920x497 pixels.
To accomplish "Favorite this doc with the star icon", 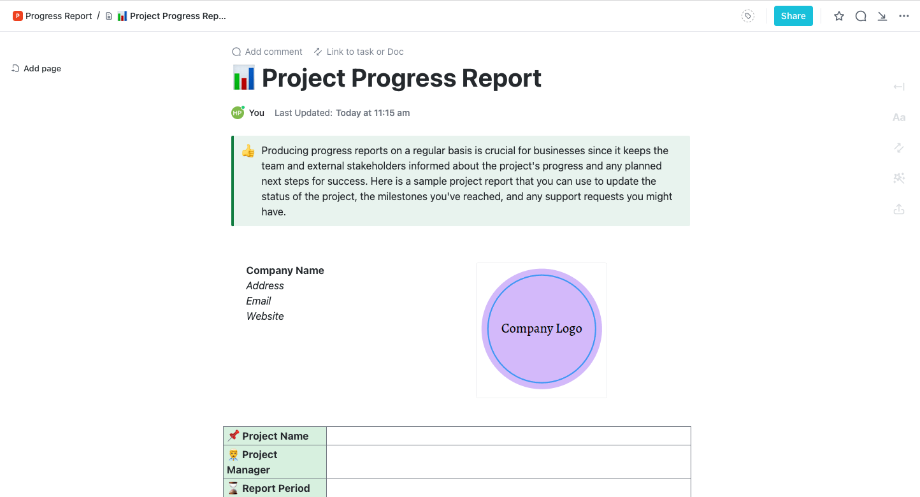I will tap(839, 16).
